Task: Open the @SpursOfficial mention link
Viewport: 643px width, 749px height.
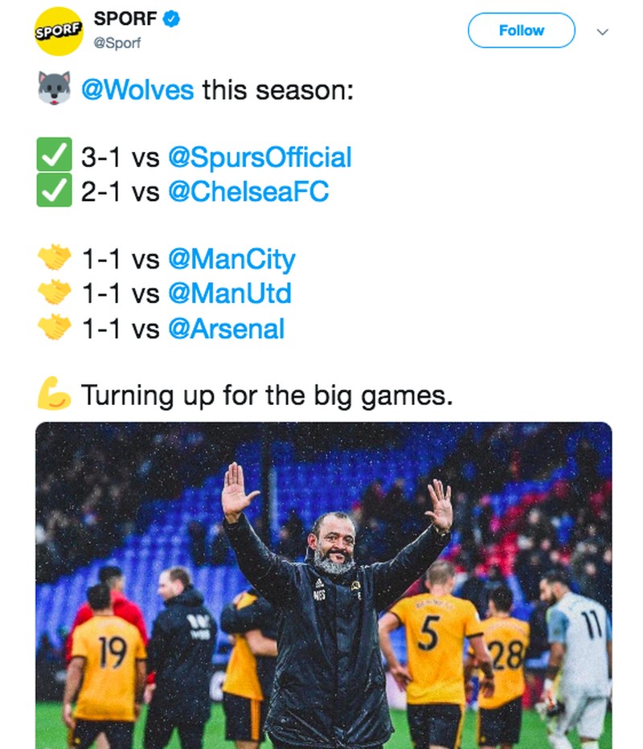Action: (x=260, y=158)
